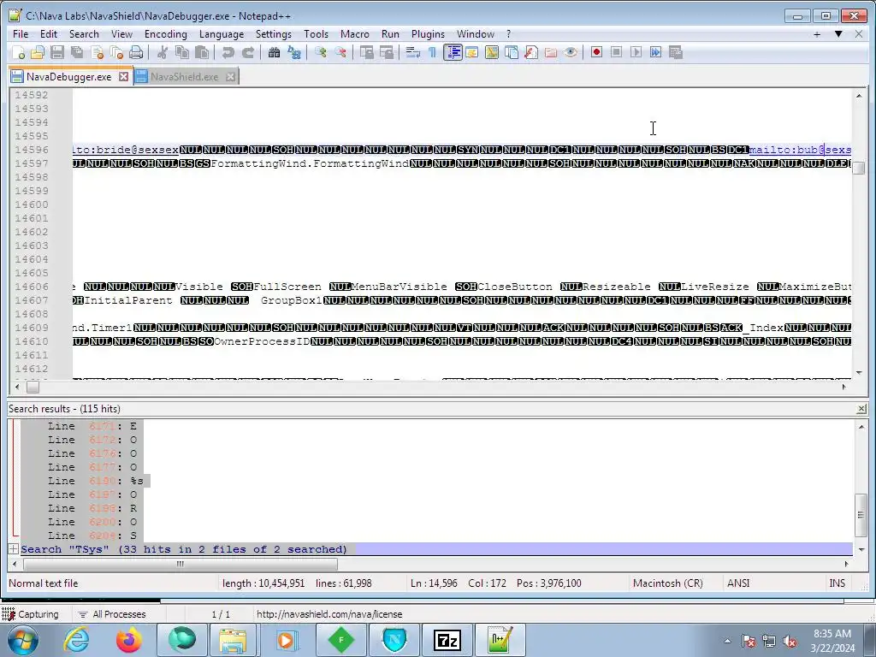Click the Copy toolbar icon

(x=182, y=52)
